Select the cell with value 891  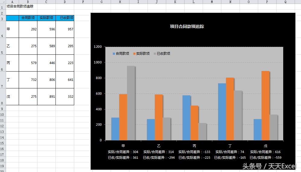click(x=46, y=97)
